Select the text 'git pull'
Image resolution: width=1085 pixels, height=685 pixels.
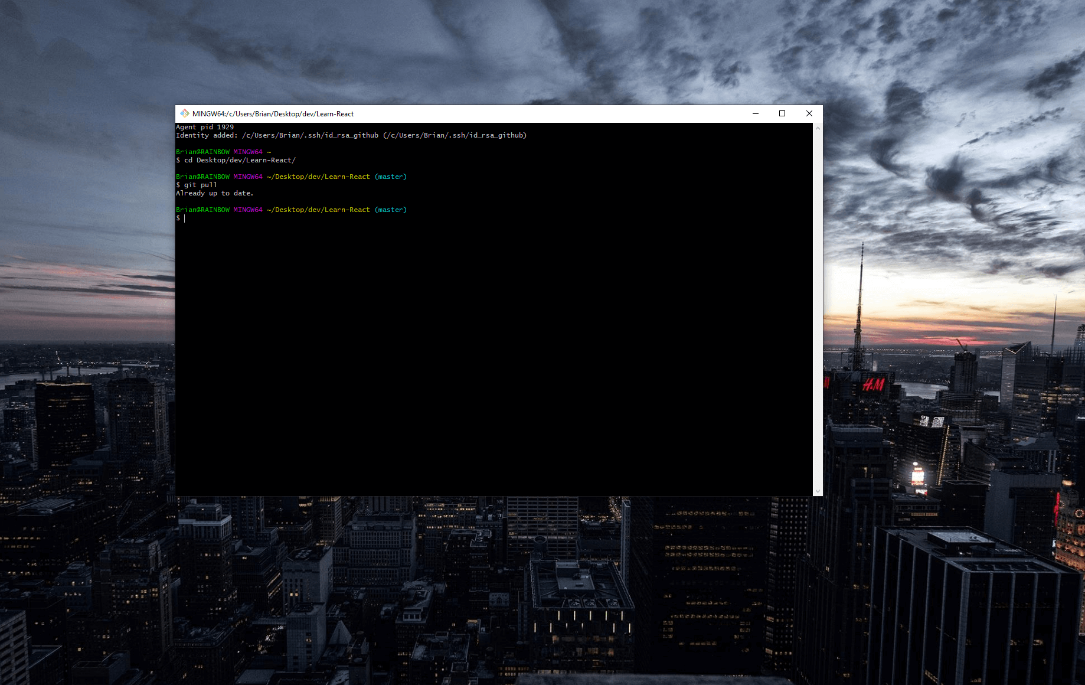(200, 184)
